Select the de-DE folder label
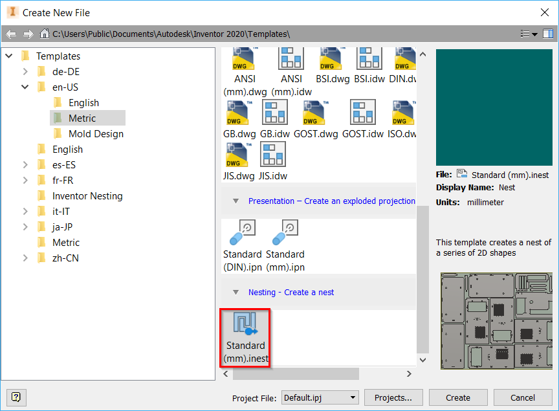This screenshot has width=559, height=411. coord(66,72)
